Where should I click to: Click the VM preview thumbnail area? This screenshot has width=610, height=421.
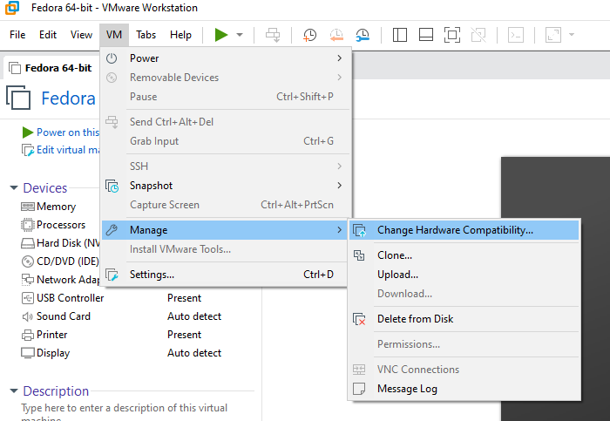pos(556,289)
